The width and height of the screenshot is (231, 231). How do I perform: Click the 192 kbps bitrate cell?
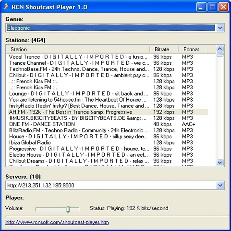click(x=164, y=112)
